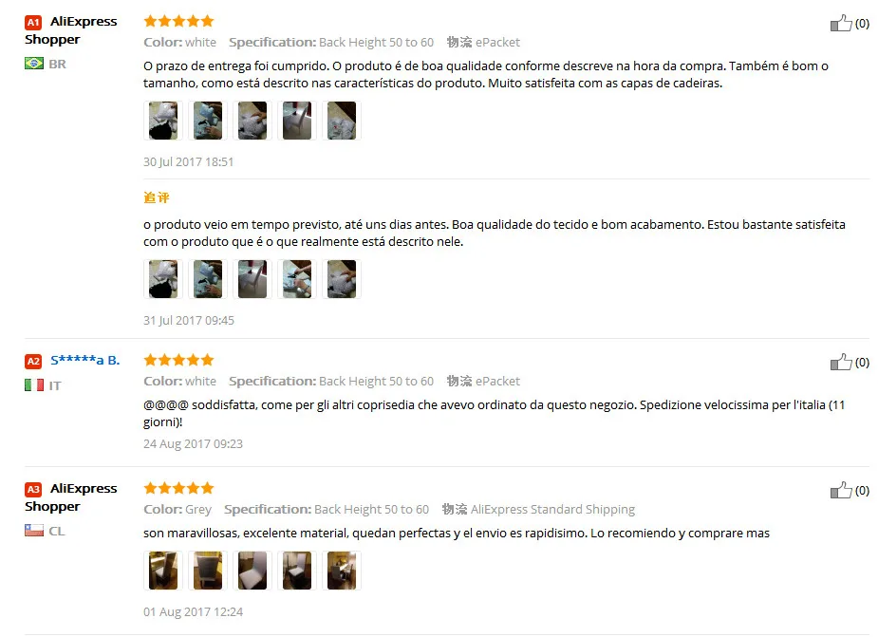The image size is (878, 637).
Task: Click the red A3 level badge
Action: click(33, 490)
